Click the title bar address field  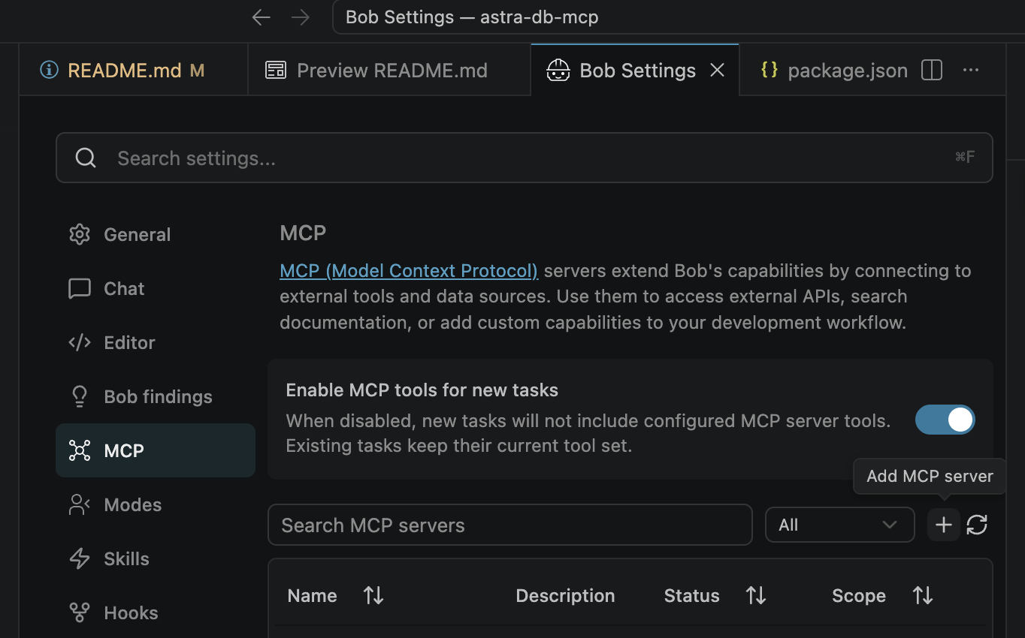pos(678,17)
